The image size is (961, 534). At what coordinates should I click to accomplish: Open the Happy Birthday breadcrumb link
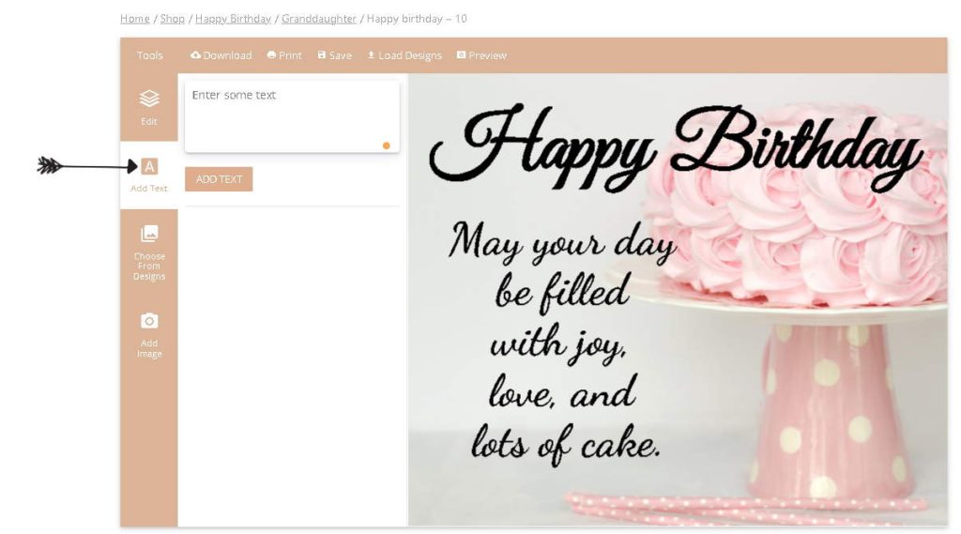pos(233,19)
